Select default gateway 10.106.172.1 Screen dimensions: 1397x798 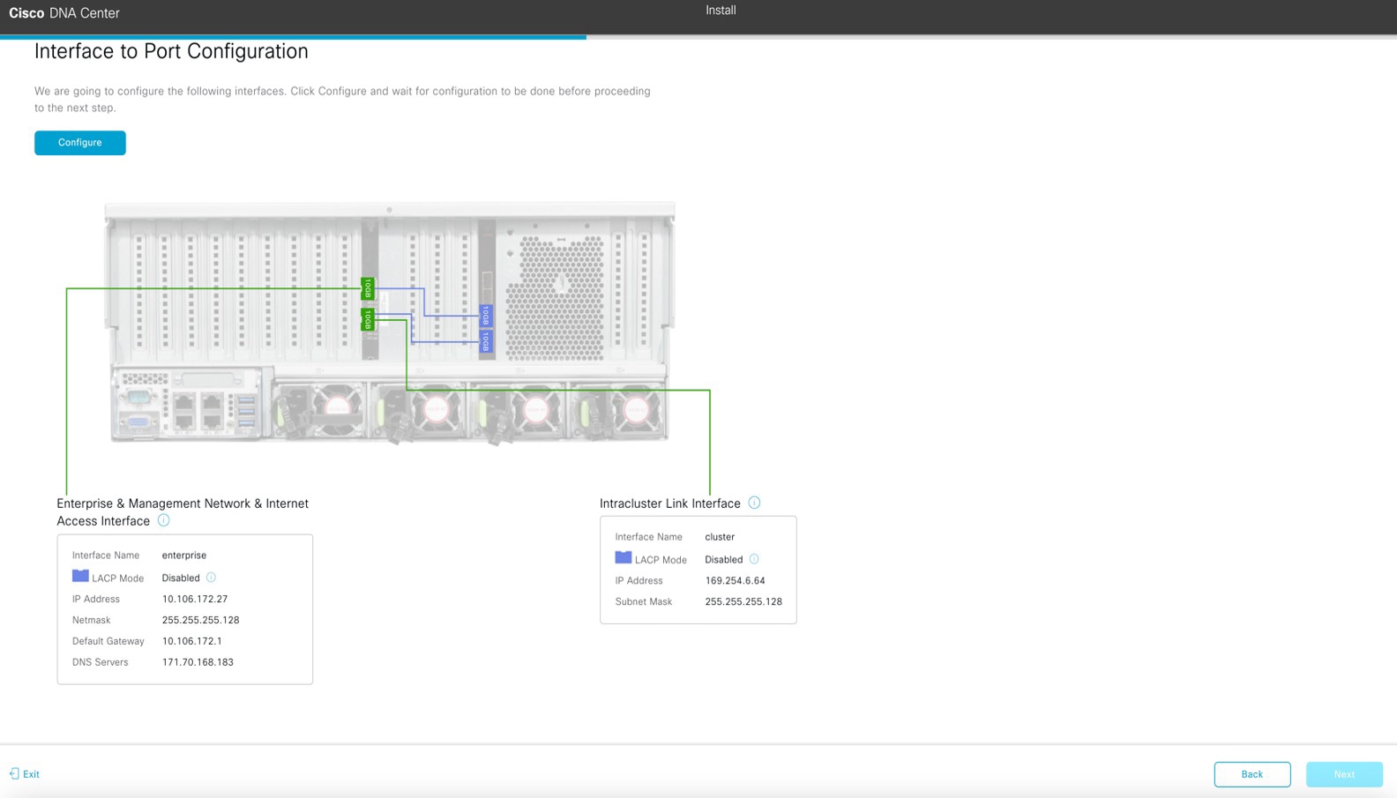pyautogui.click(x=192, y=641)
